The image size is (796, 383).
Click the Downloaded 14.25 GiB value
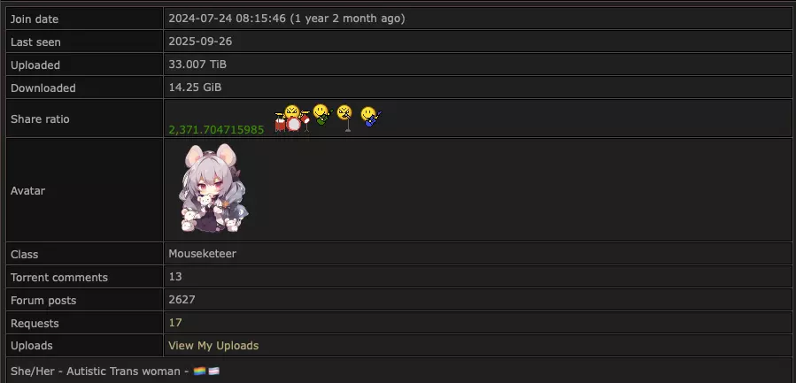pos(195,88)
